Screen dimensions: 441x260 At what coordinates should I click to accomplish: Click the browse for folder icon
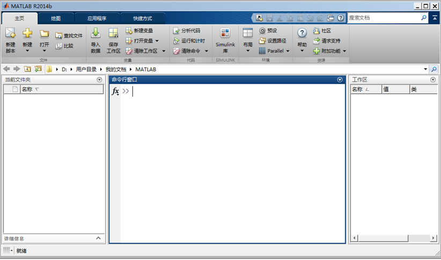pyautogui.click(x=38, y=69)
